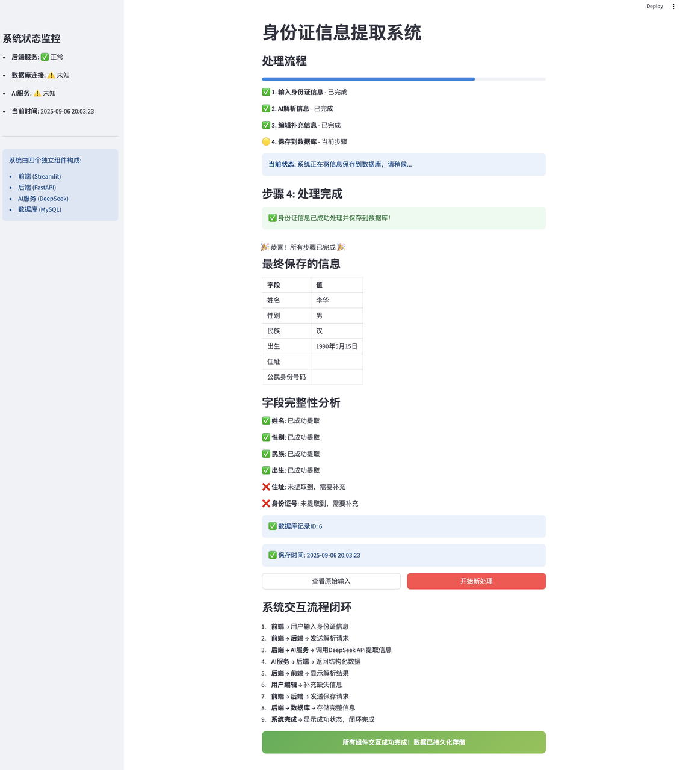This screenshot has width=680, height=770.
Task: Click party popper icon before 恭喜
Action: [265, 247]
